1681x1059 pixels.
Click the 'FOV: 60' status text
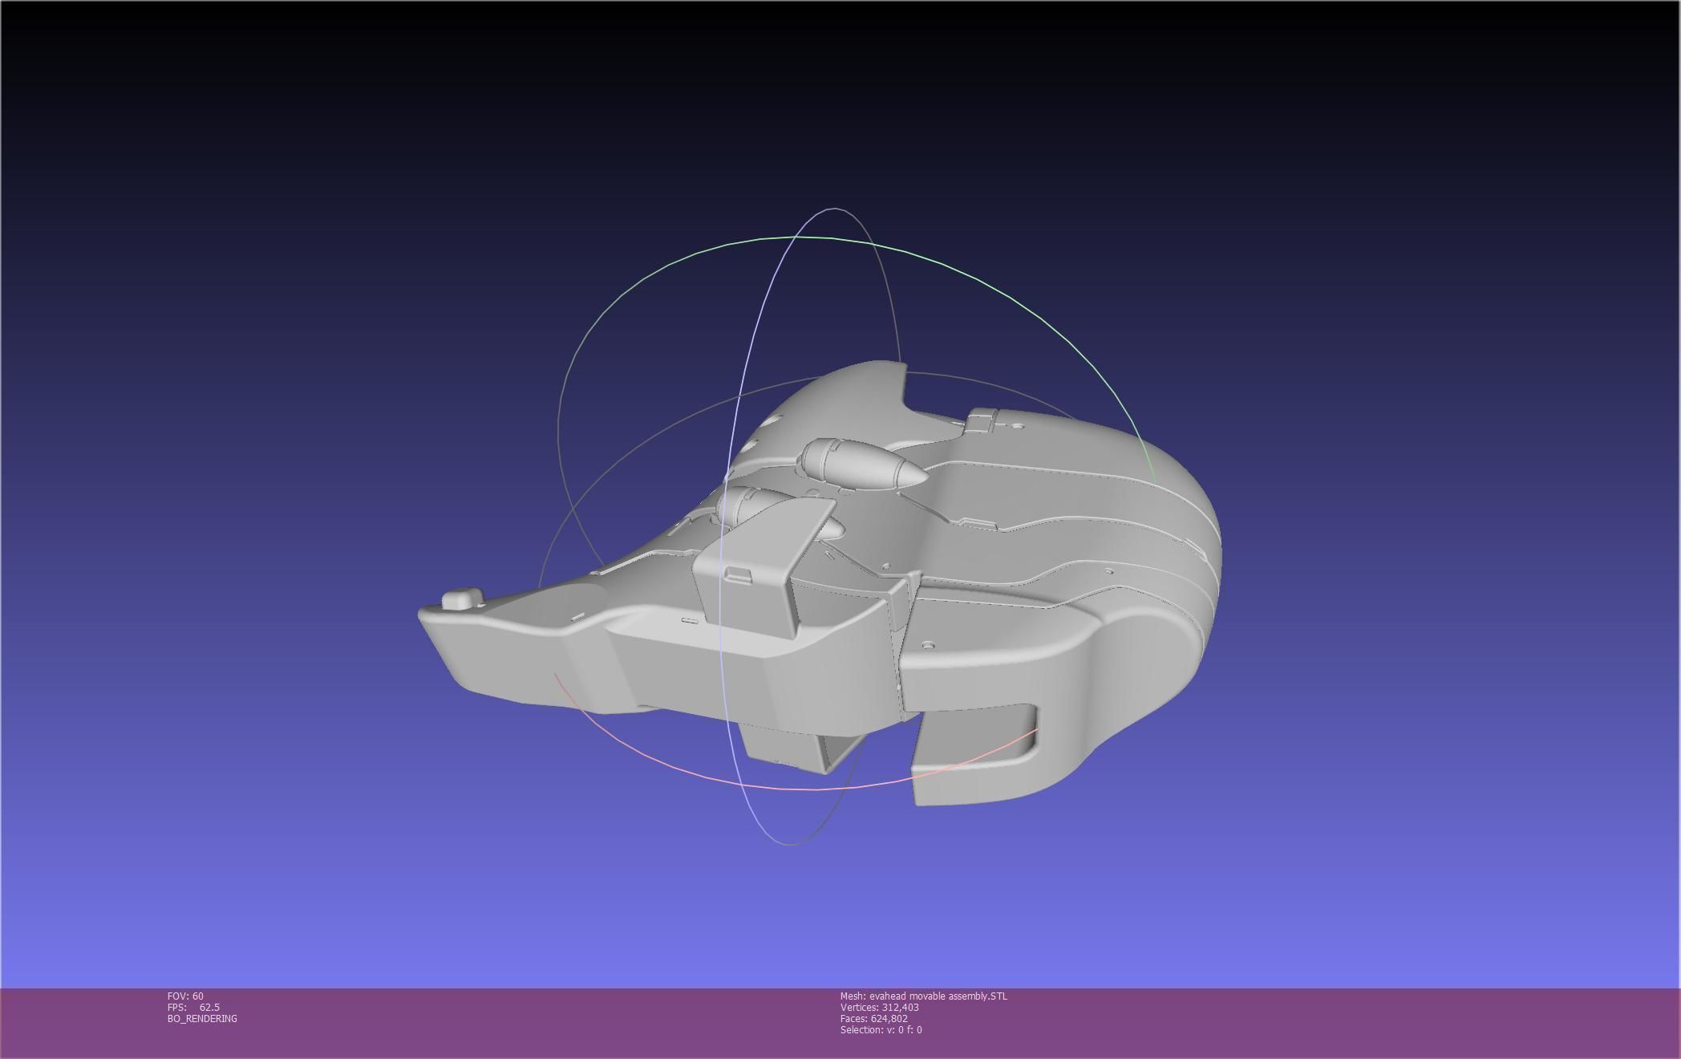pyautogui.click(x=185, y=996)
